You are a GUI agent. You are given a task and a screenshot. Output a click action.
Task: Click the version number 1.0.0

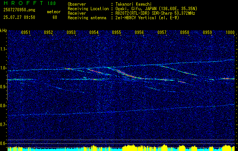tap(51, 3)
